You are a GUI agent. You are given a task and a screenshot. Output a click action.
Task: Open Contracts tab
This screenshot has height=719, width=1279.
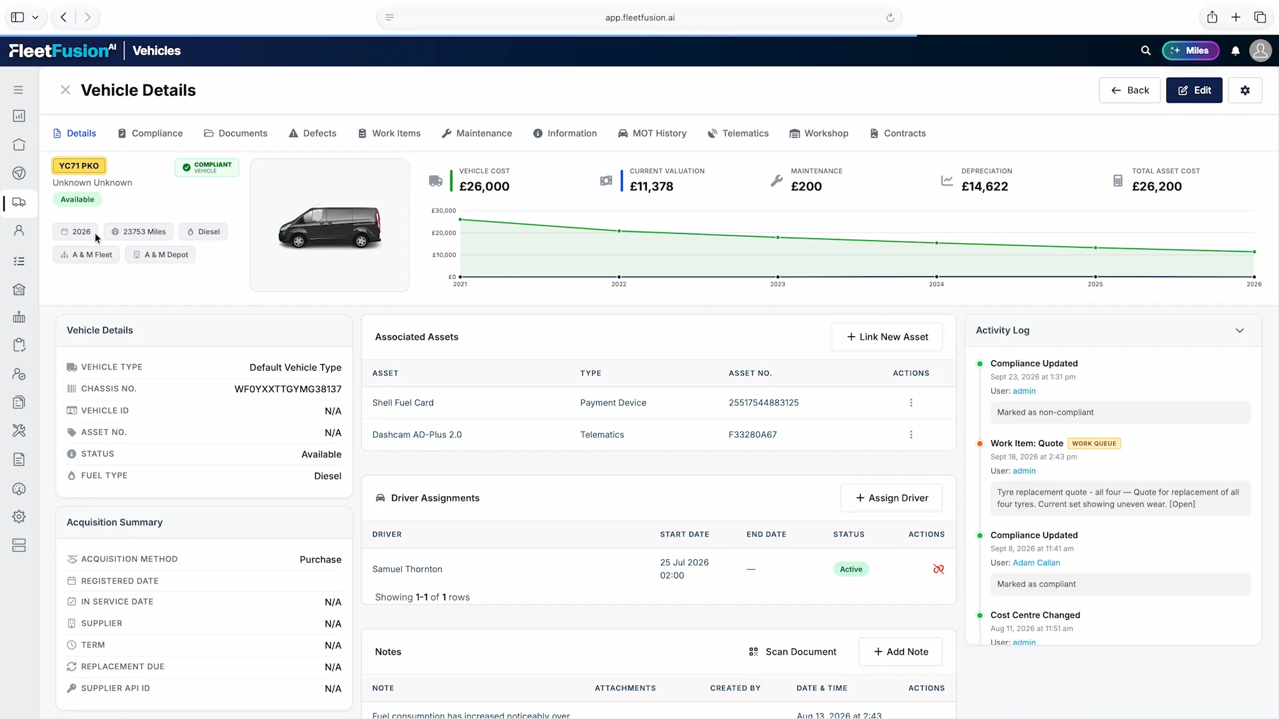coord(898,133)
